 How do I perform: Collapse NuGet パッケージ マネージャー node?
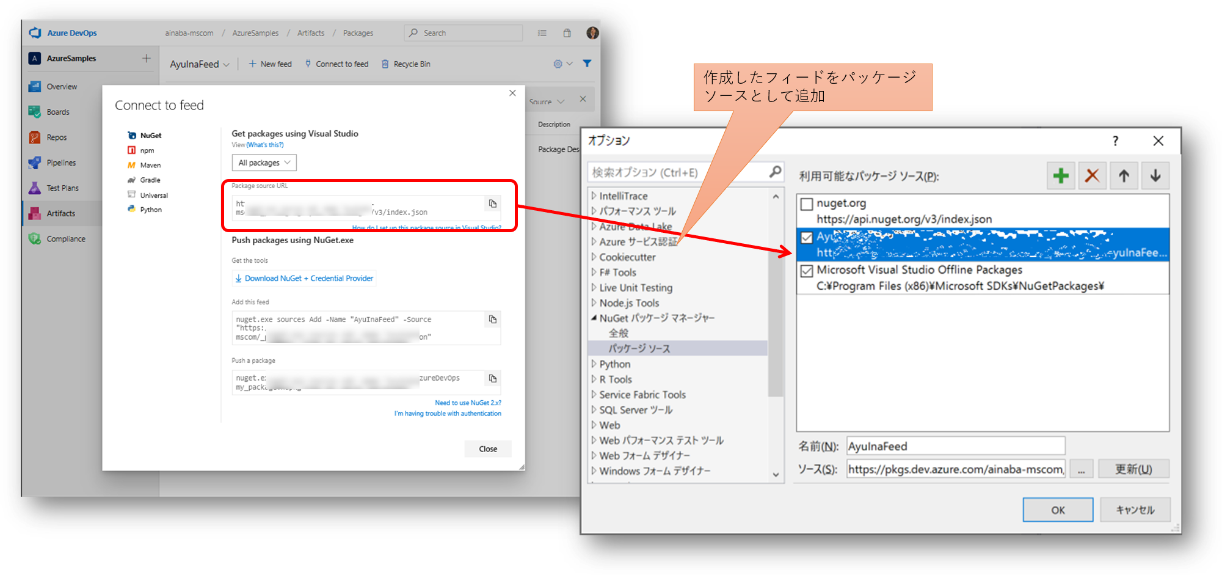[x=594, y=318]
